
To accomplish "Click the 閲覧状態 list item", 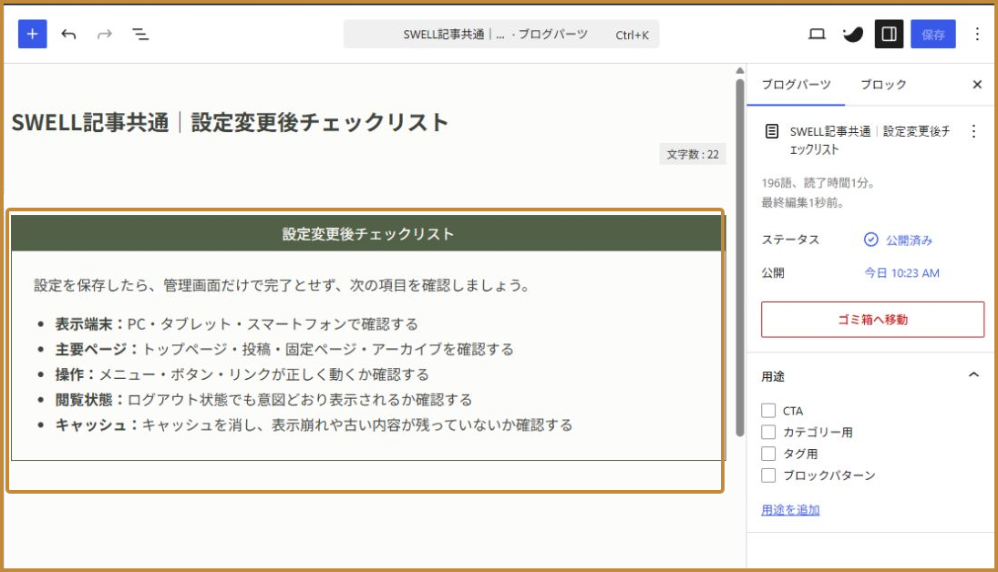I will tap(263, 400).
